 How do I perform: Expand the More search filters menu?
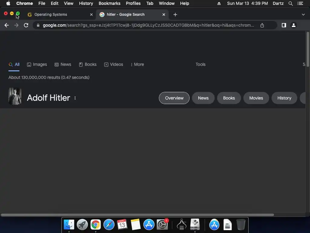point(137,64)
